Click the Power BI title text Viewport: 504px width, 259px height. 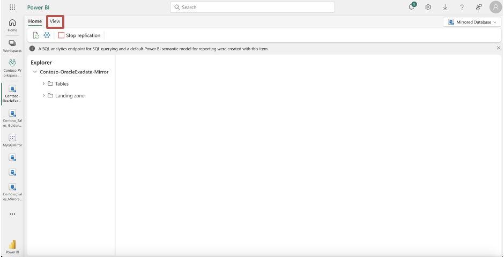pyautogui.click(x=38, y=7)
